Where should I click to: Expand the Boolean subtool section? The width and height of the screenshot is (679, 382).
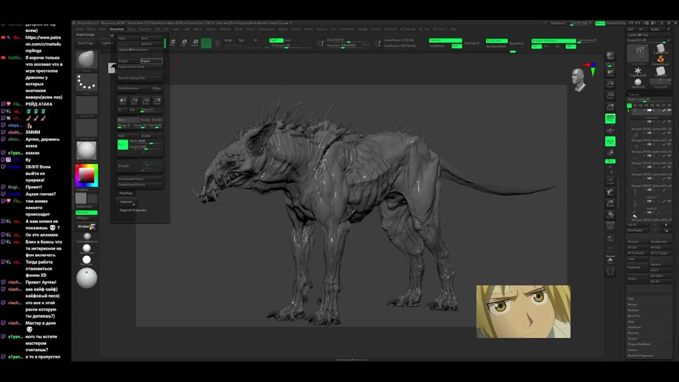click(x=633, y=310)
